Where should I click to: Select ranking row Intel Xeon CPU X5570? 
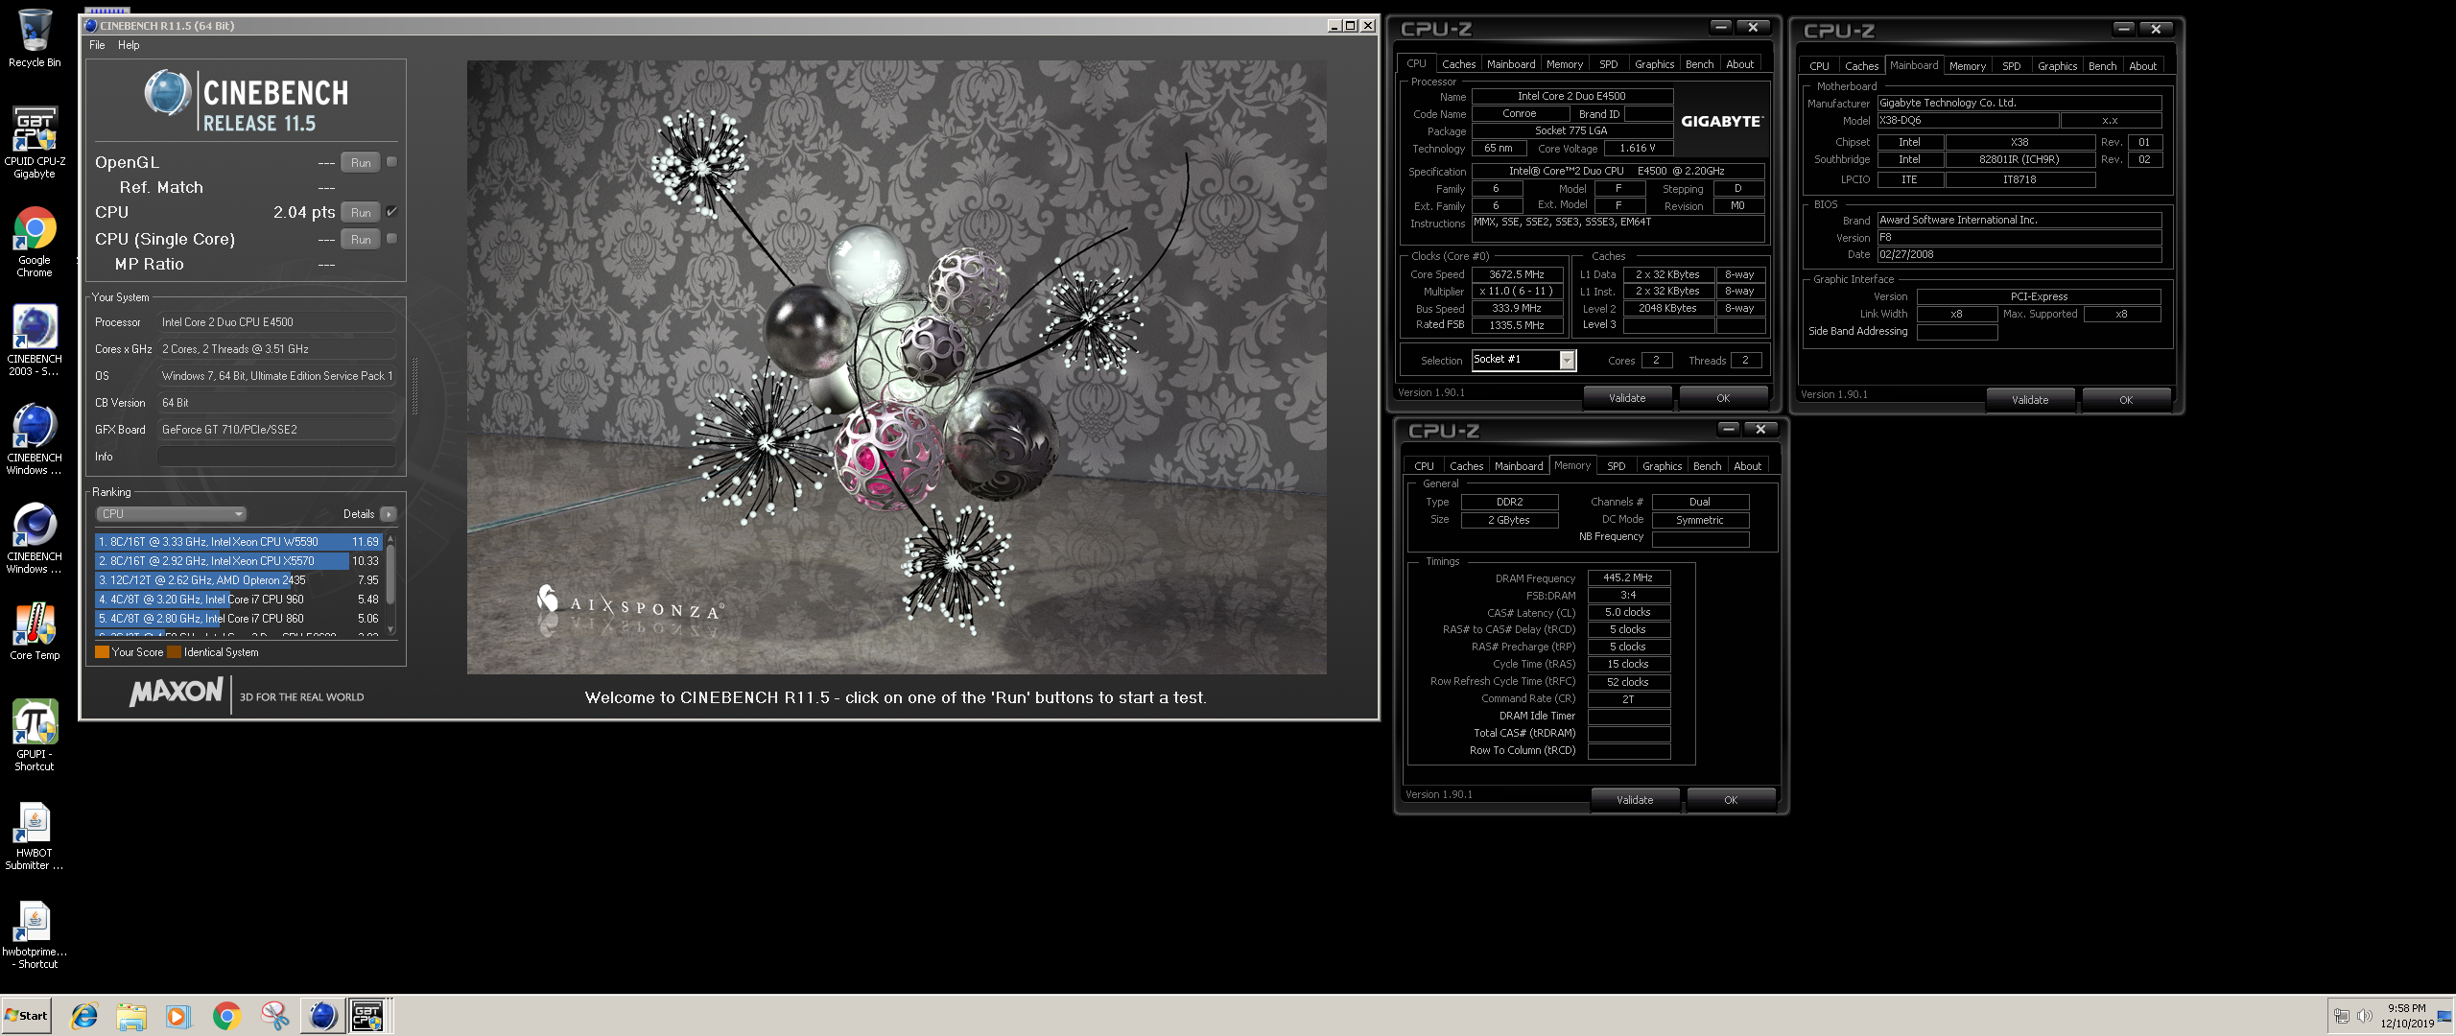click(x=239, y=561)
